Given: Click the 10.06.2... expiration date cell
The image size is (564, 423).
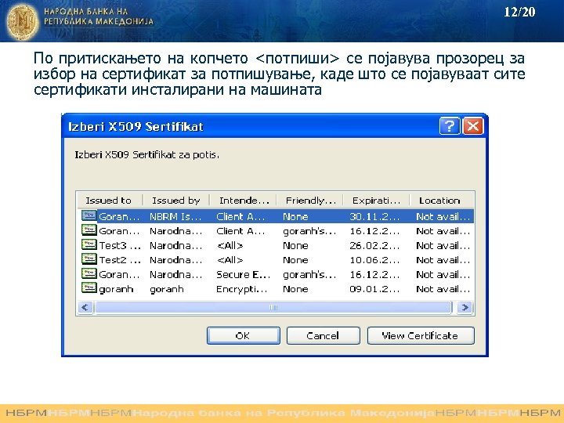Looking at the screenshot, I should coord(374,260).
